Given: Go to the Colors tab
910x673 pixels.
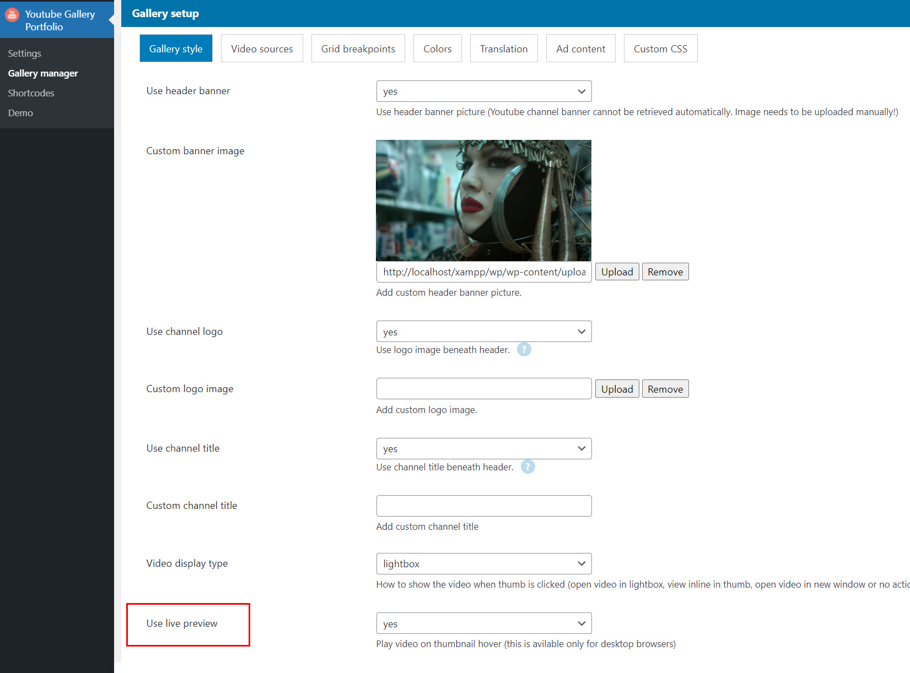Looking at the screenshot, I should point(437,48).
